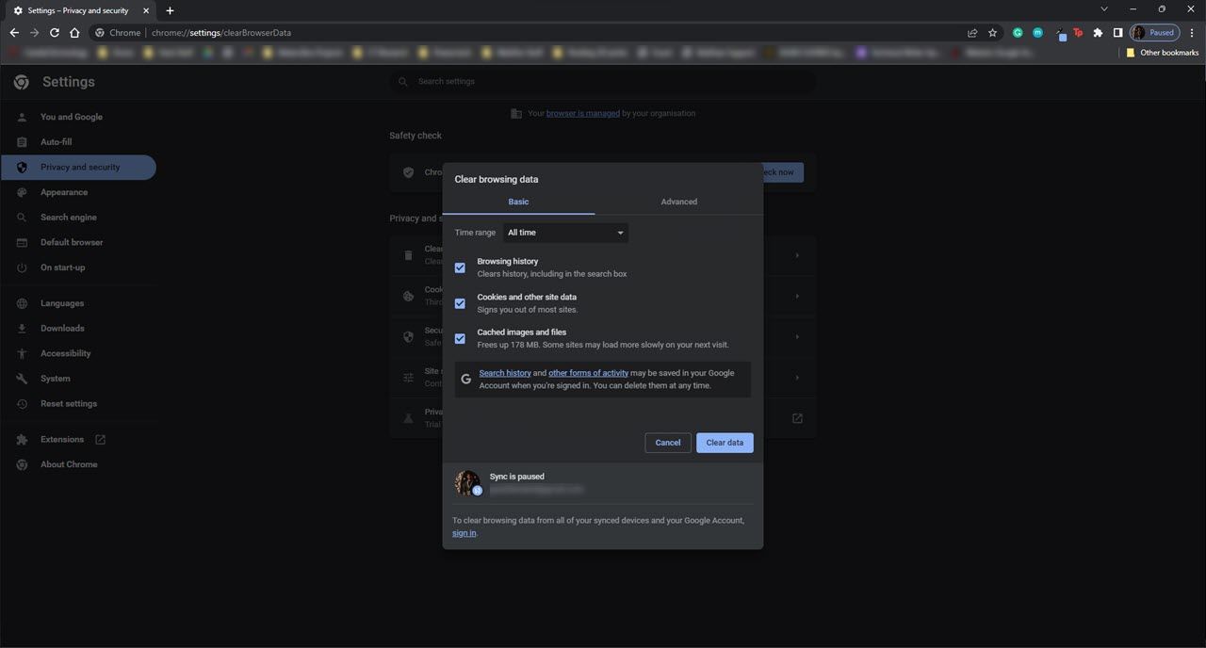1206x648 pixels.
Task: Open the tab search chevron
Action: pos(1104,8)
